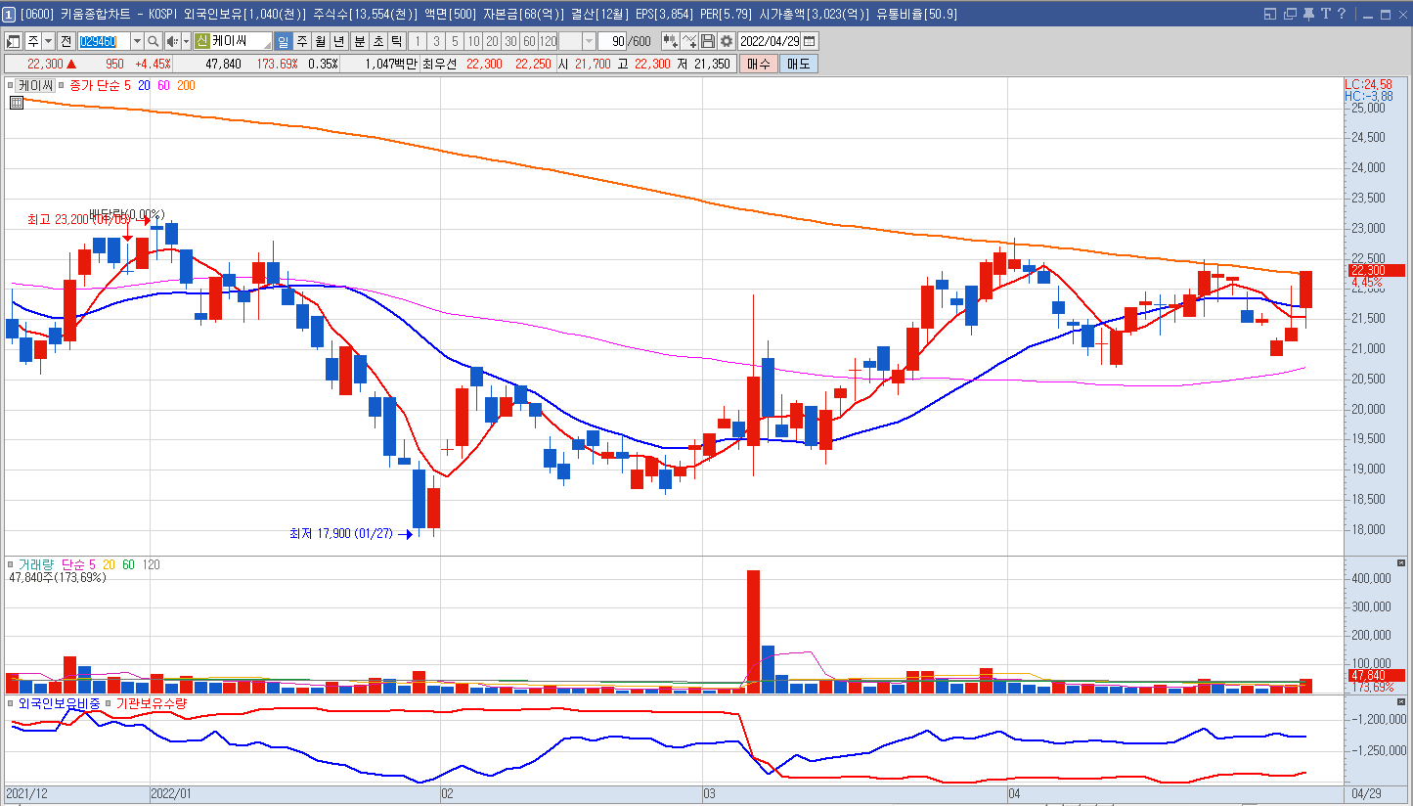Click the 주 market selector button

tap(34, 41)
